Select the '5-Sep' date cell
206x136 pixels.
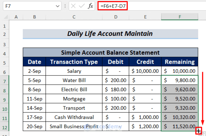tap(34, 80)
